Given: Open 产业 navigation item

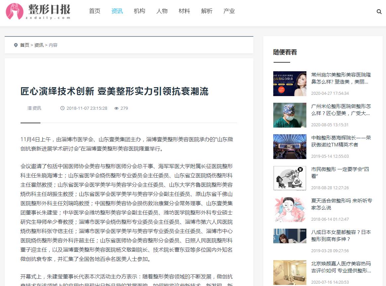Looking at the screenshot, I should pos(229,11).
